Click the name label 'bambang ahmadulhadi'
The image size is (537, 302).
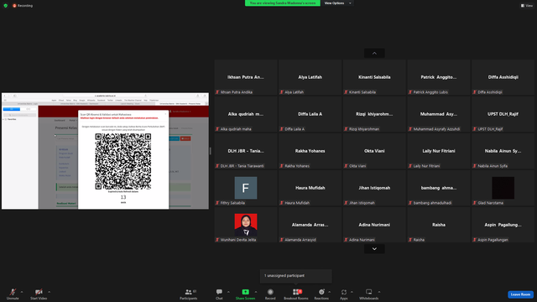click(x=433, y=203)
